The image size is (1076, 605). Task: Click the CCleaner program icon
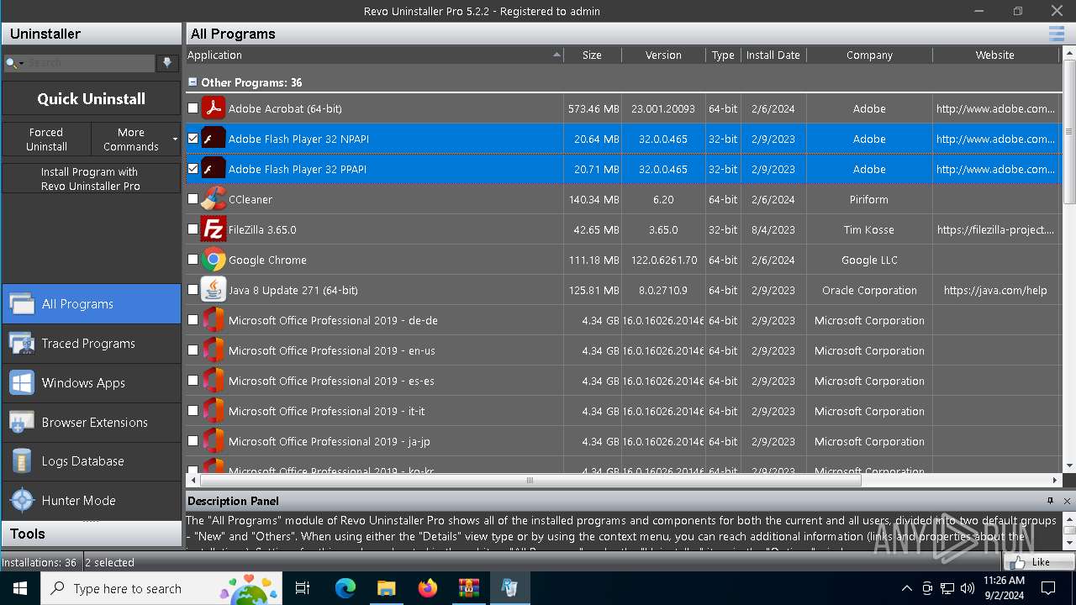tap(214, 199)
